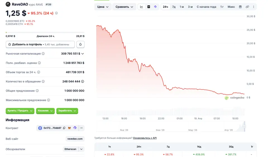Image resolution: width=268 pixels, height=157 pixels.
Task: Click the MetaMask fox icon
Action: click(70, 128)
